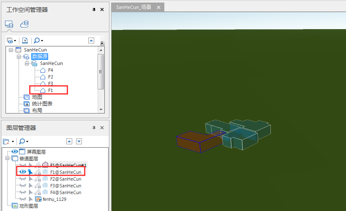
Task: Pin the 图层管理器 panel
Action: 94,128
